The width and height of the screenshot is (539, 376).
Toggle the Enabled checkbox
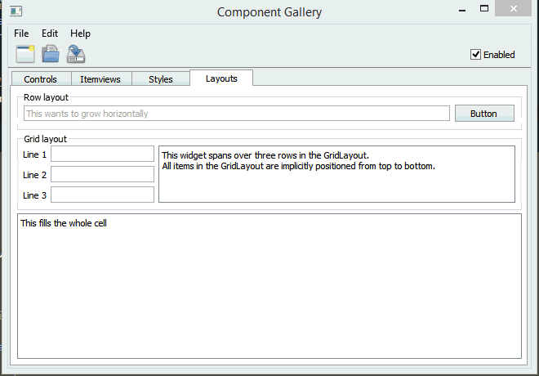pos(476,55)
